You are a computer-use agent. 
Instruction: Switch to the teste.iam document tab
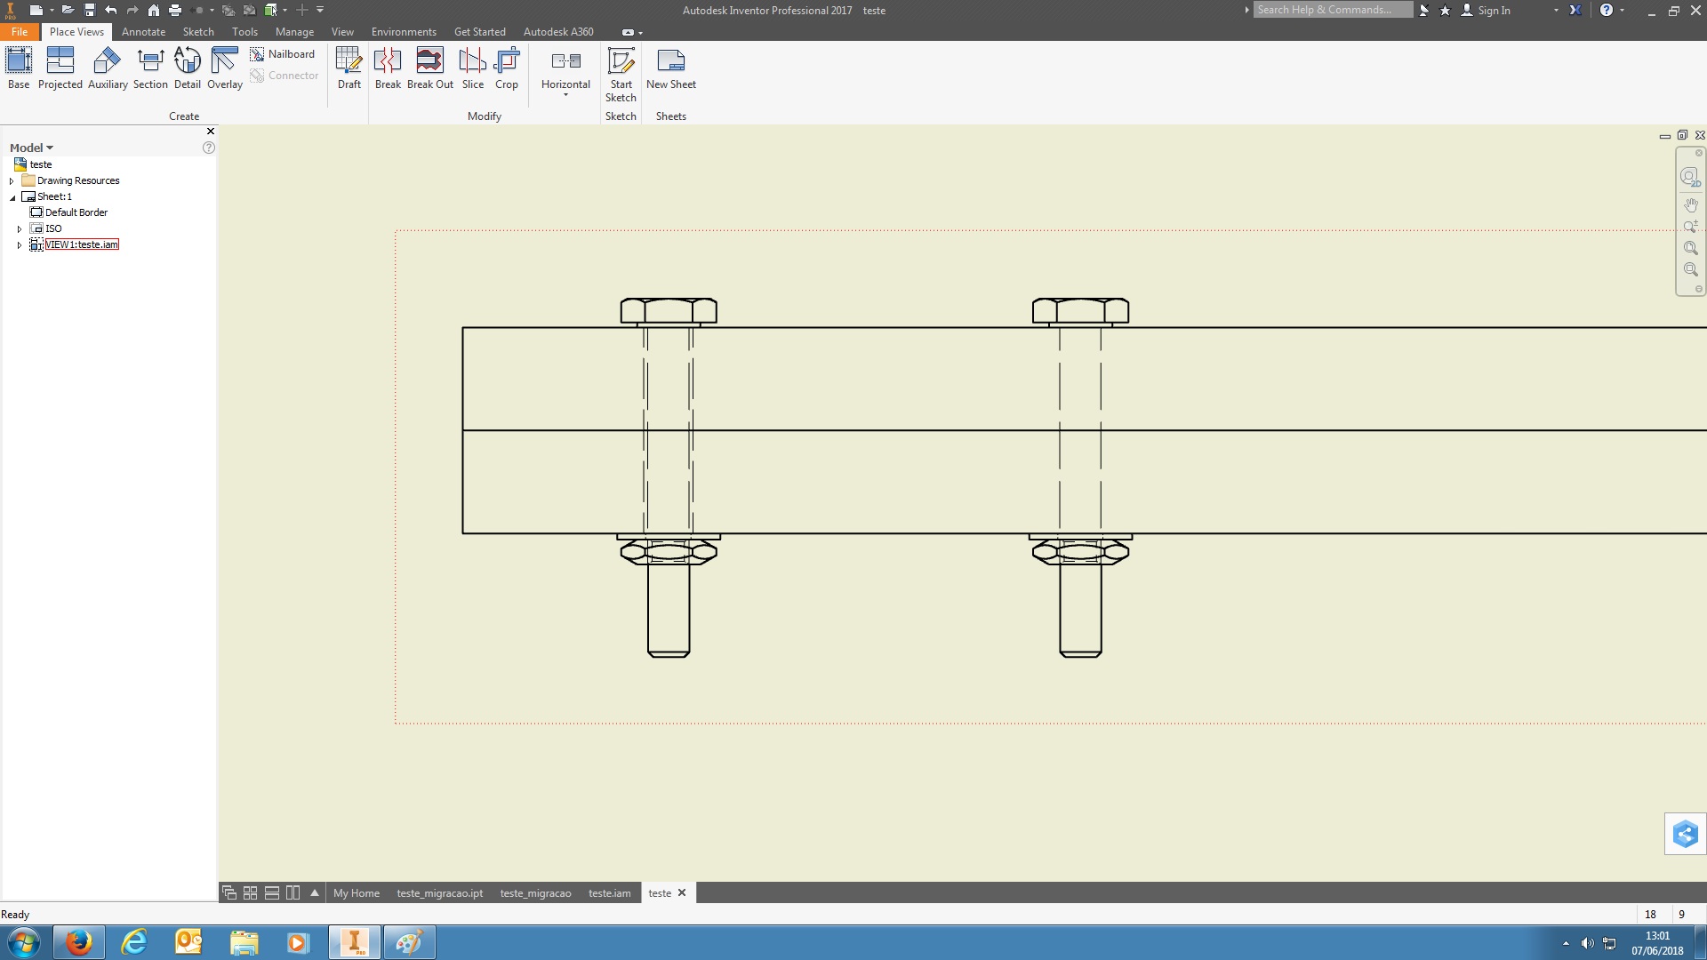click(x=609, y=893)
